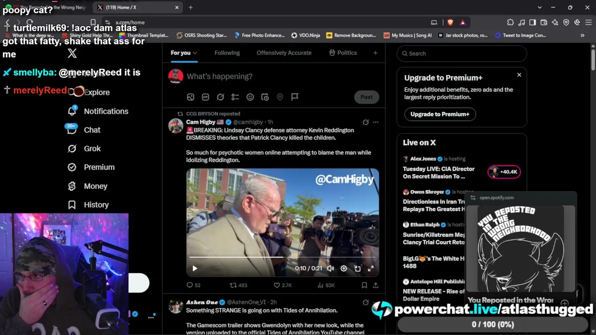Enhance the post with the Grok composer icon
This screenshot has width=596, height=335.
click(x=220, y=97)
